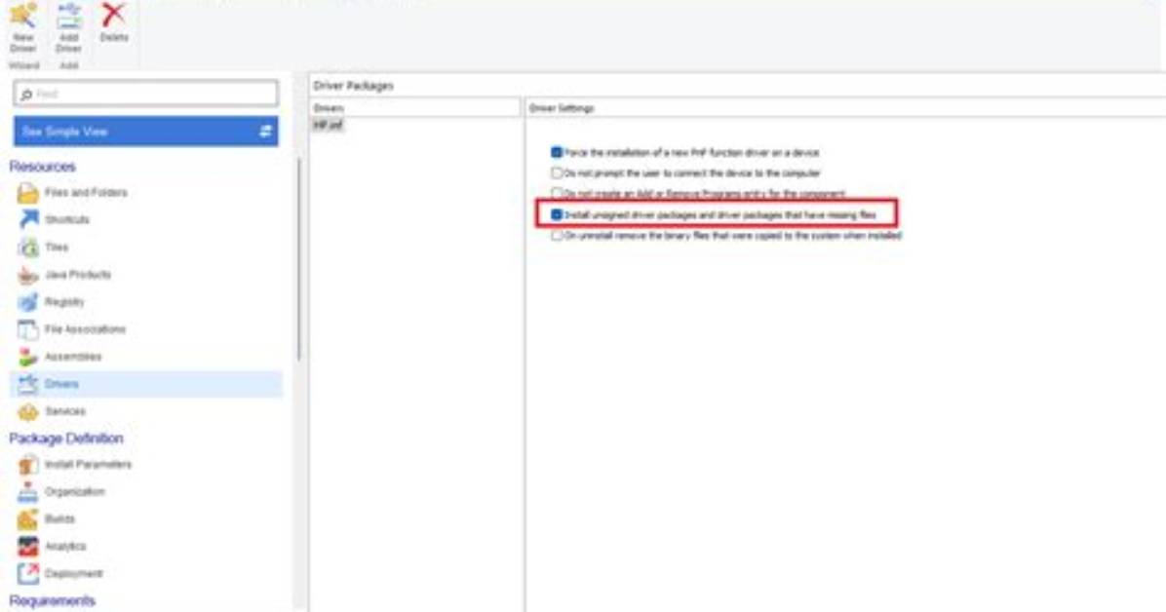Click the Requirements section heading
Screen dimensions: 1166x612
(52, 601)
